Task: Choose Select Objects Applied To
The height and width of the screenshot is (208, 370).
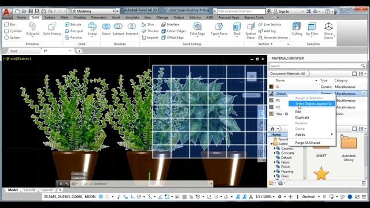Action: pyautogui.click(x=312, y=104)
